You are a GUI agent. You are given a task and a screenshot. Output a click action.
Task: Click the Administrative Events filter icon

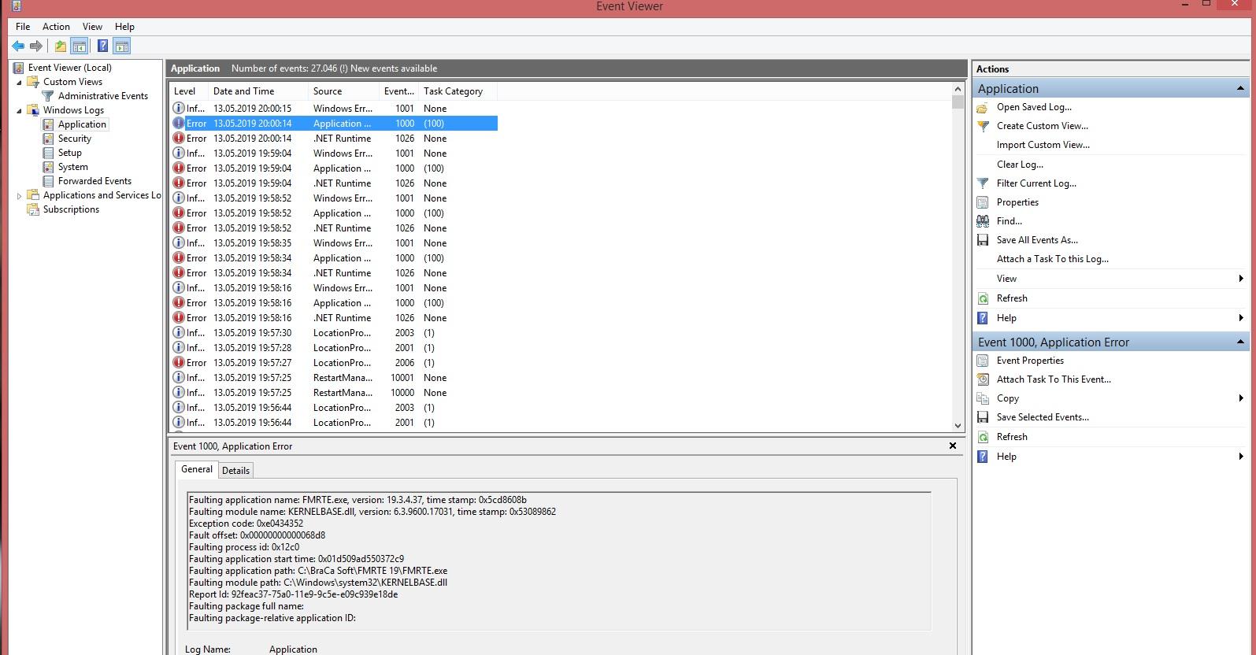pyautogui.click(x=48, y=96)
